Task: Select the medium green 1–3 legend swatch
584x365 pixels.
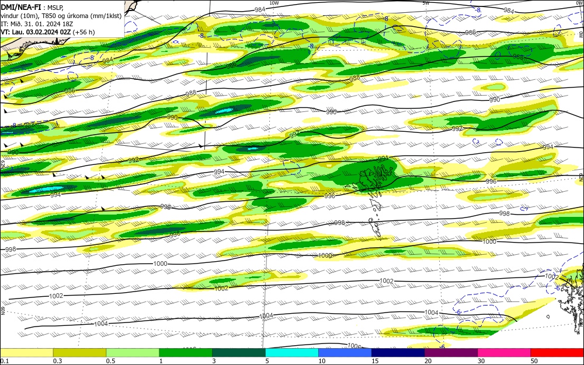Action: click(x=186, y=353)
